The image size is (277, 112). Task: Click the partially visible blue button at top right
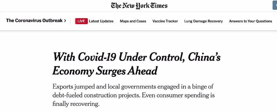pyautogui.click(x=275, y=6)
